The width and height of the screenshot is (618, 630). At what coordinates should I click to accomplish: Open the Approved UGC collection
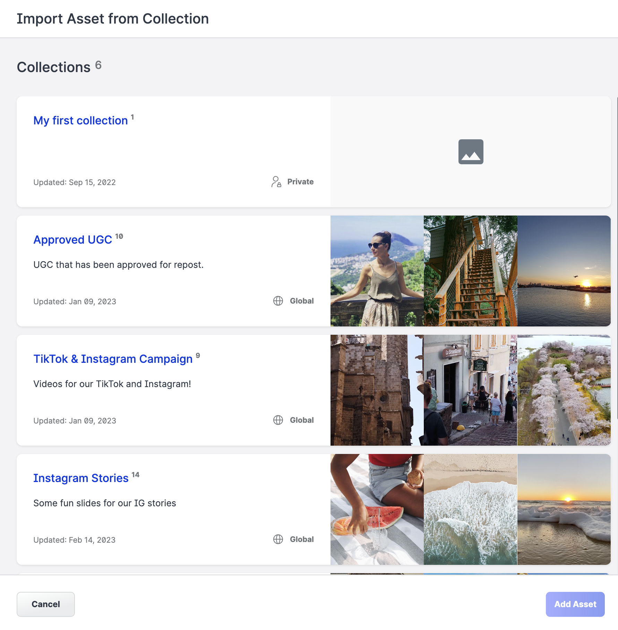[73, 240]
